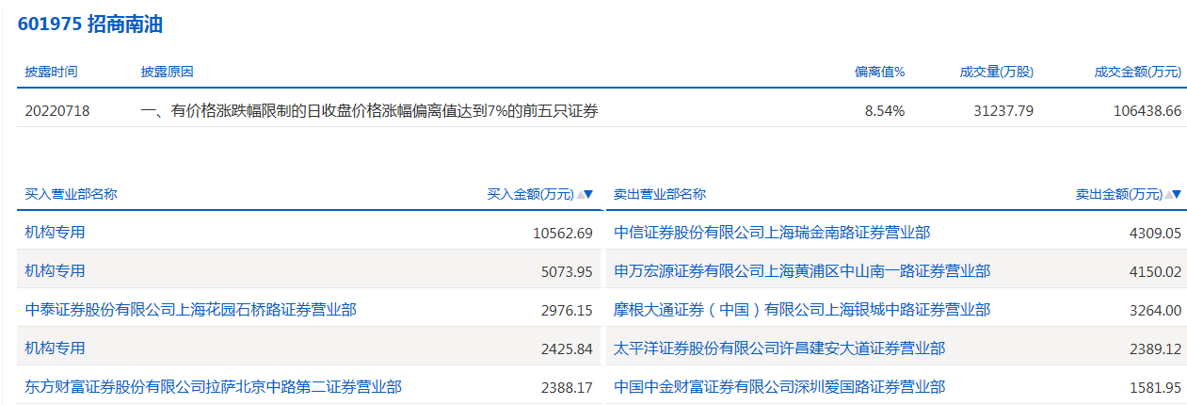1187x405 pixels.
Task: Open 机构专用 buyer with amount 10562.69
Action: point(55,232)
